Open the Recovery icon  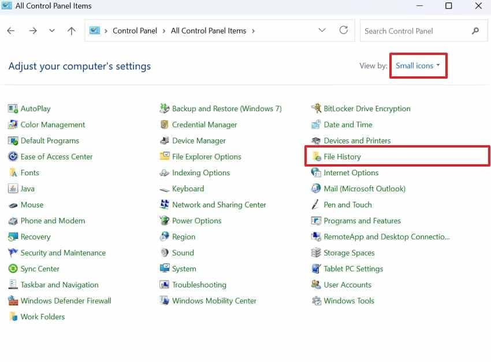(13, 237)
